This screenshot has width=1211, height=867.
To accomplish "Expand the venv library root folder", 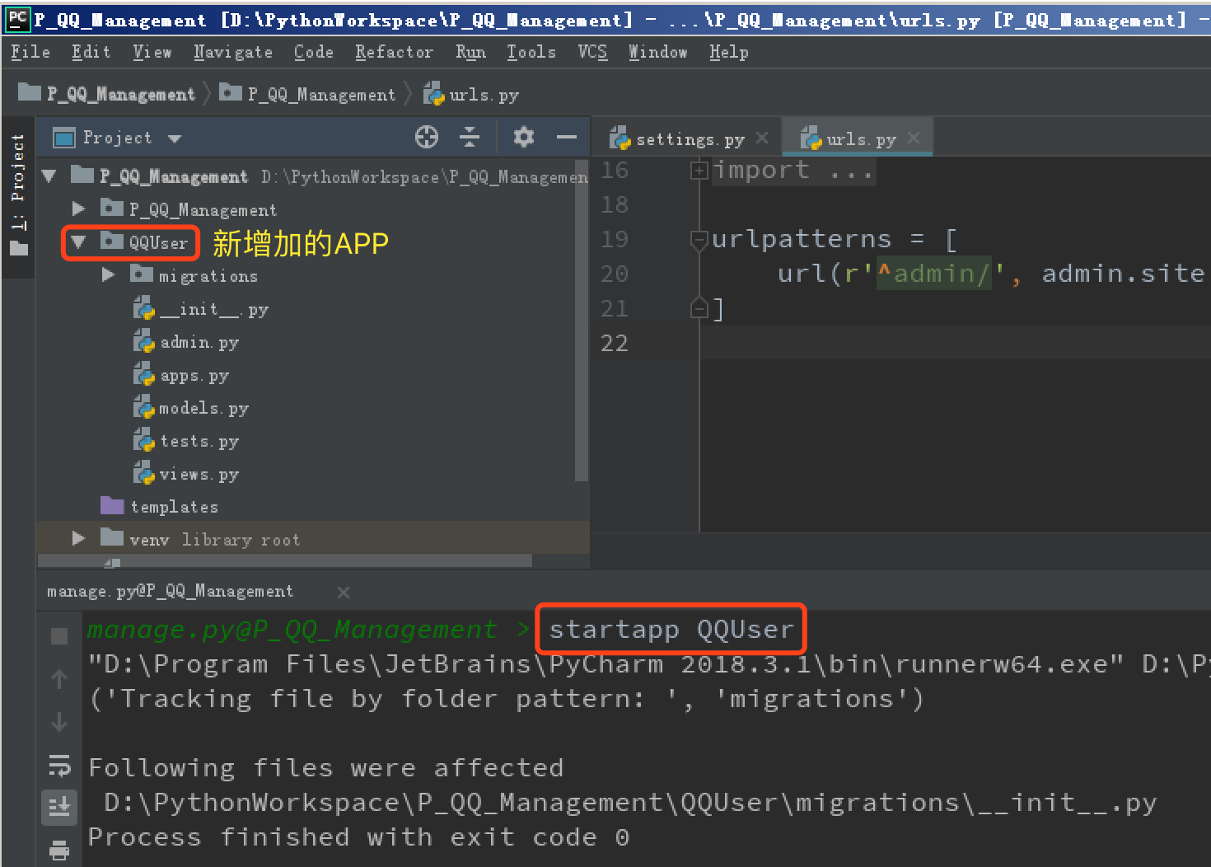I will tap(78, 538).
